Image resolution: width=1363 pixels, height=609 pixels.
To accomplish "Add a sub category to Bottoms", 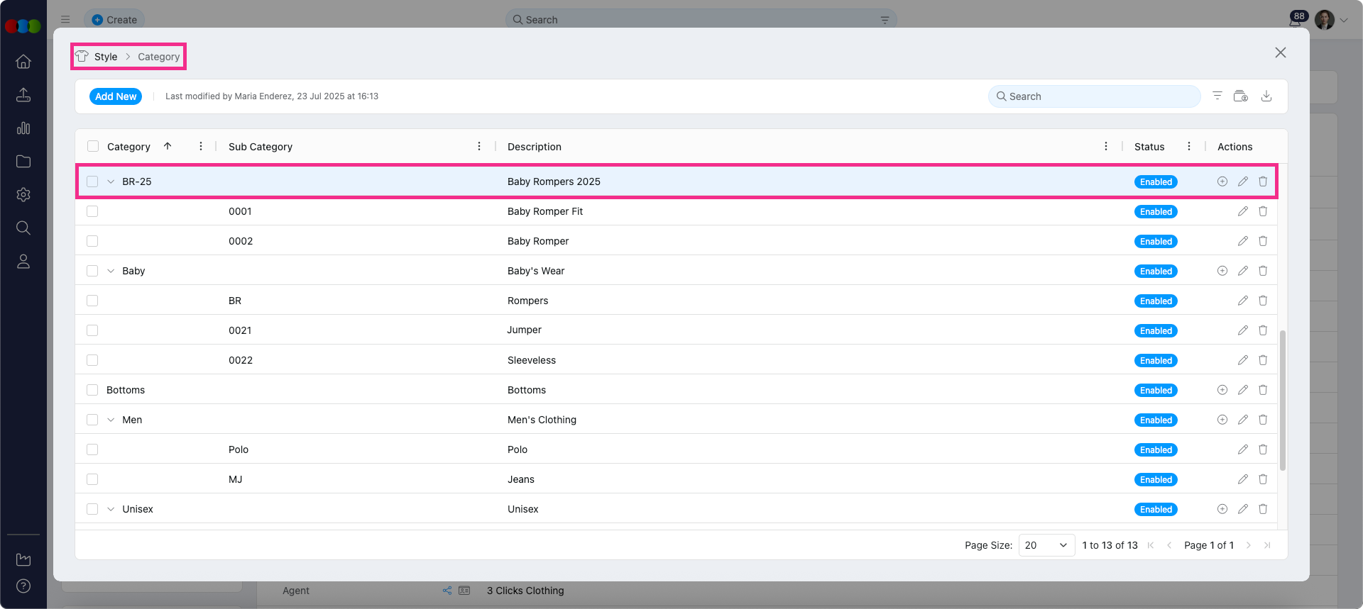I will point(1222,390).
